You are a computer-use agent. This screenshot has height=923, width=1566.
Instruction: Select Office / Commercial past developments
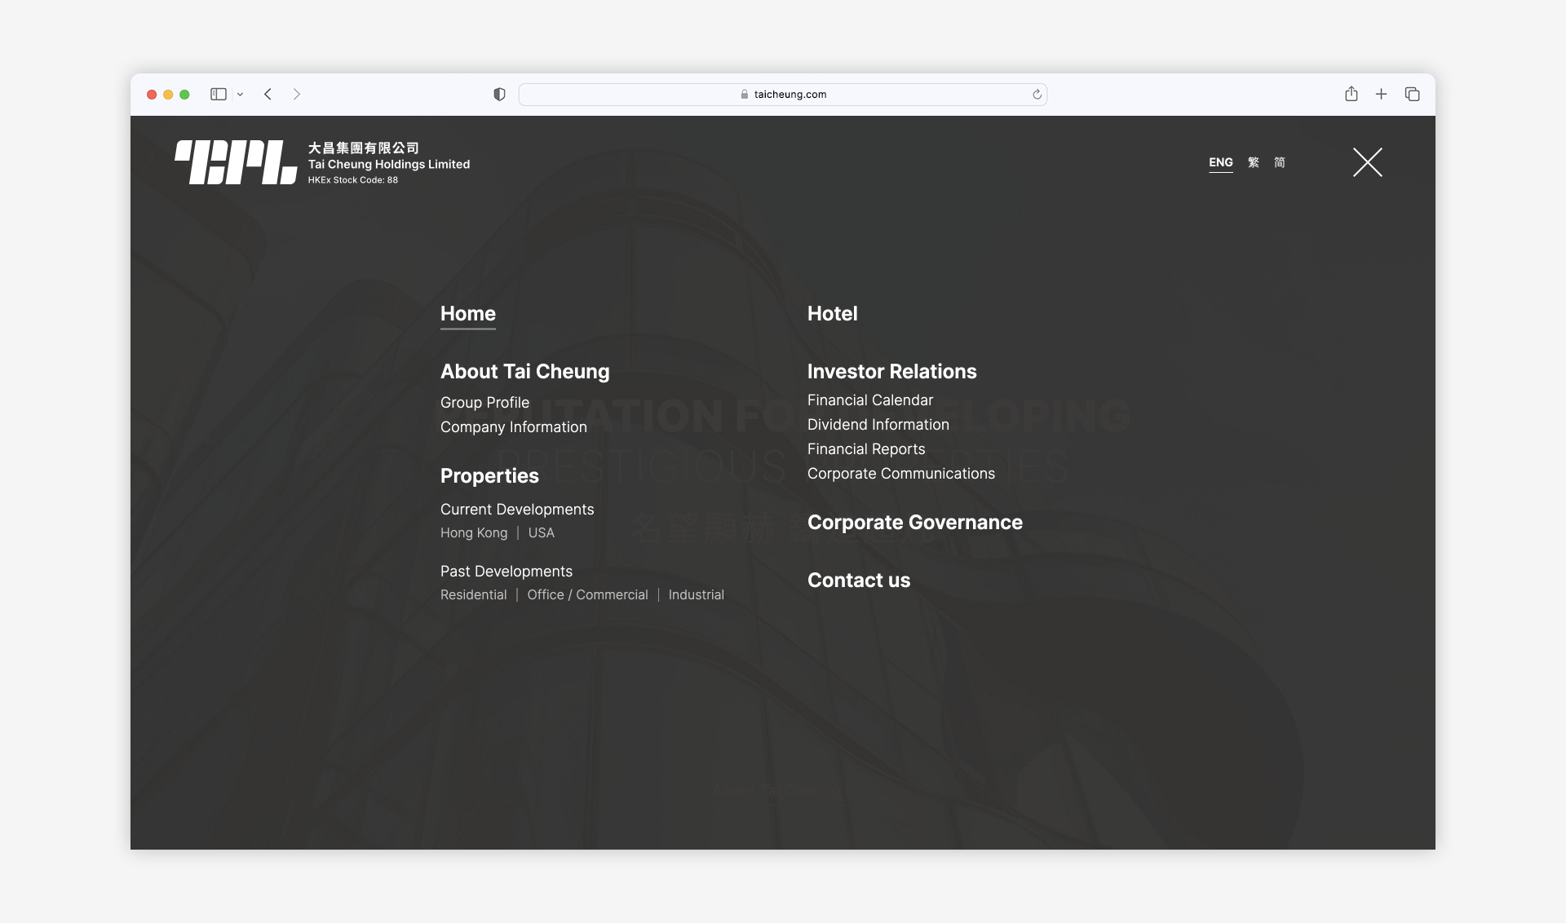point(587,595)
